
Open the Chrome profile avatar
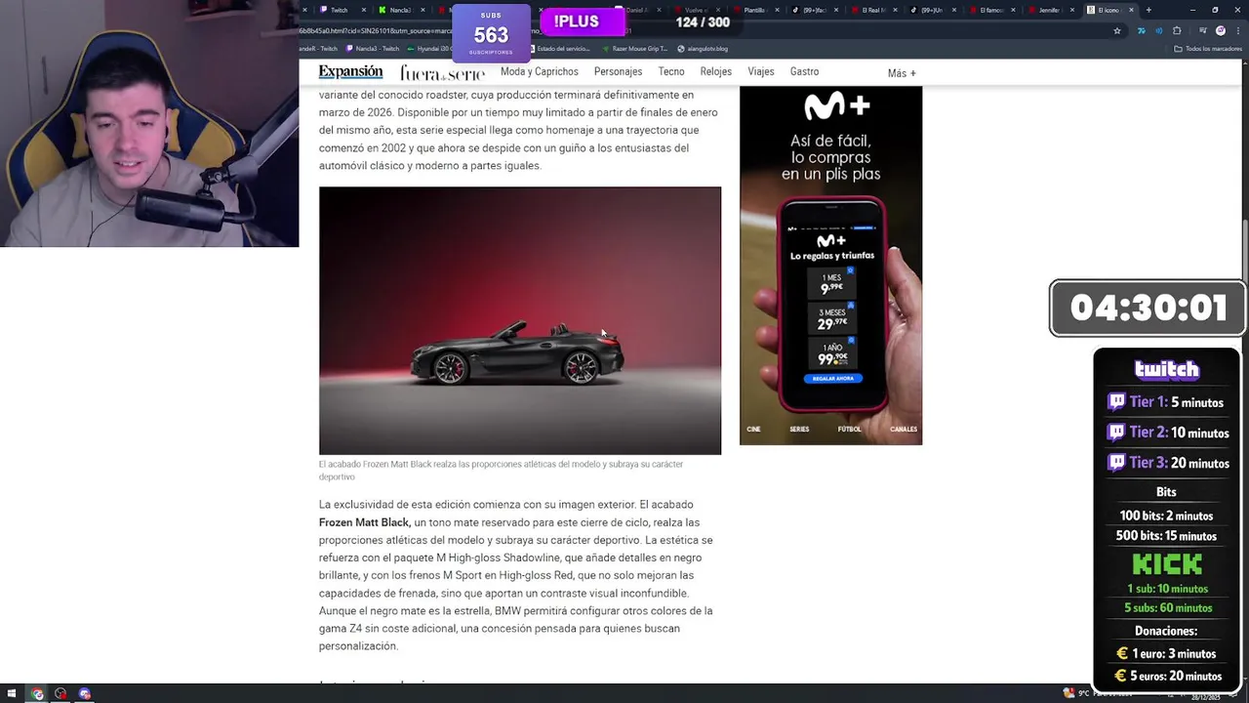(x=1221, y=30)
